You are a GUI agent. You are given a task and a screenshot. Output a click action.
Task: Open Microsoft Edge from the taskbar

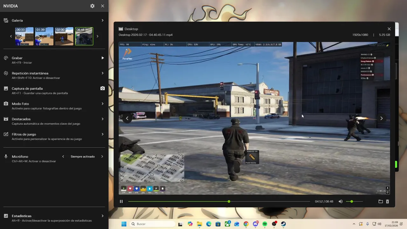pyautogui.click(x=209, y=224)
